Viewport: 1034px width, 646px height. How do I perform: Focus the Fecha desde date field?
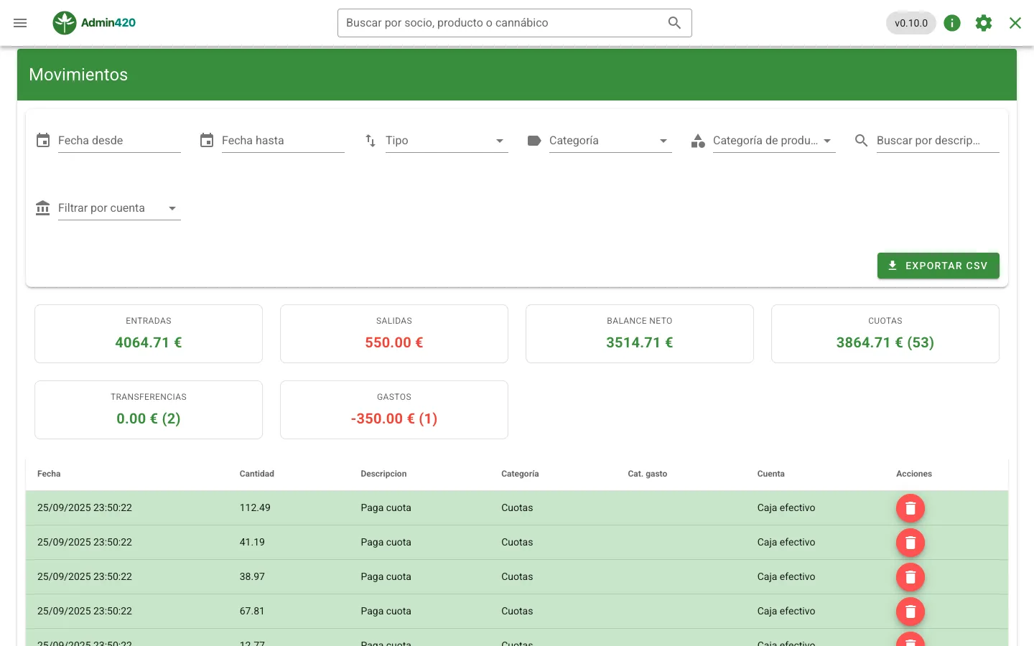pyautogui.click(x=119, y=141)
